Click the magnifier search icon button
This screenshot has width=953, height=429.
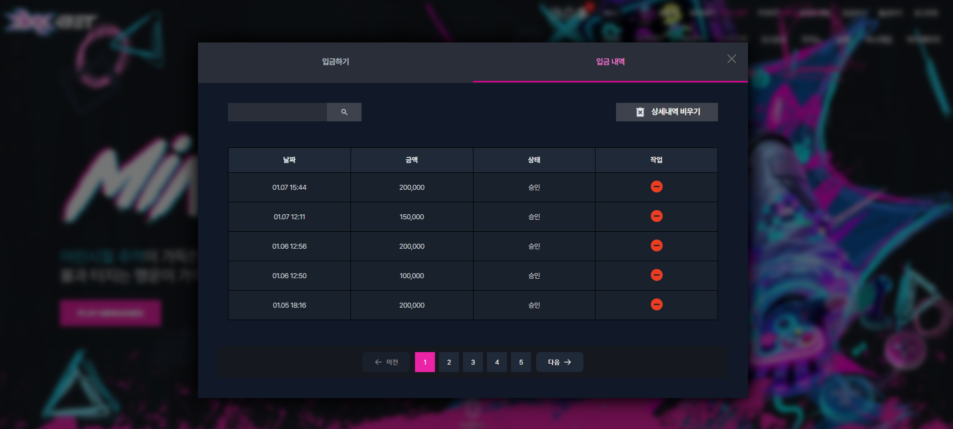pyautogui.click(x=344, y=112)
